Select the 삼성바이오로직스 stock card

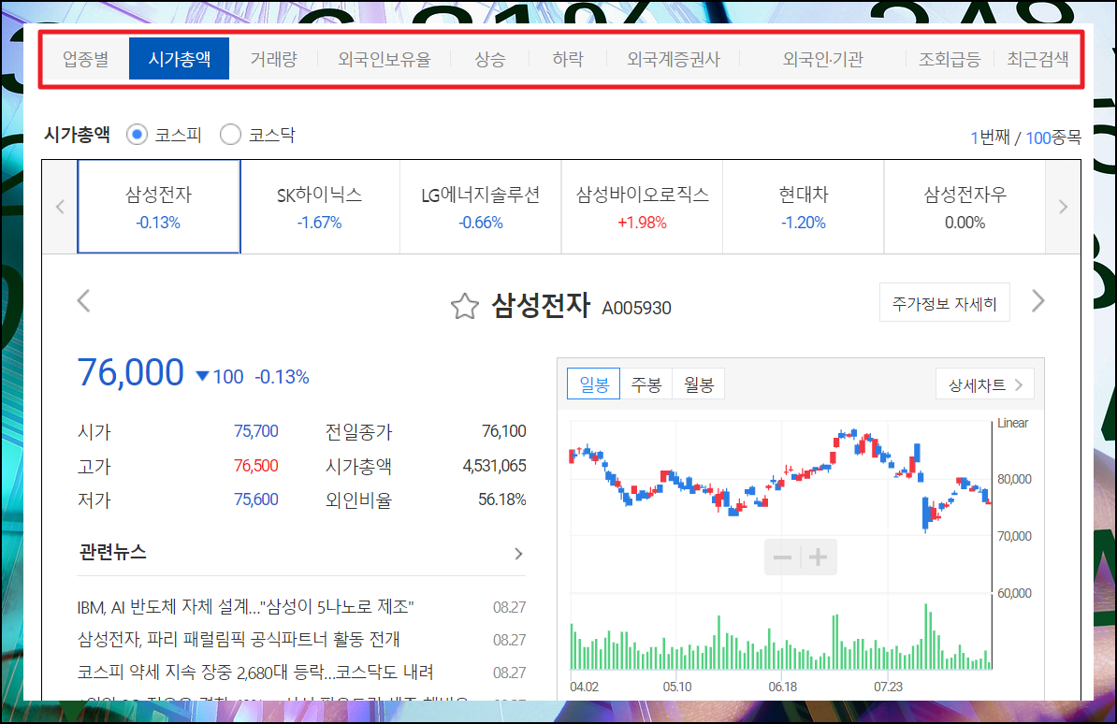coord(642,207)
